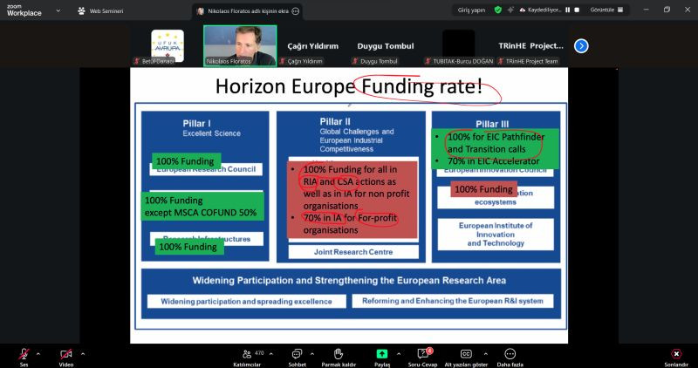The image size is (698, 368).
Task: Expand the chevron beside Paylaş
Action: 399,354
